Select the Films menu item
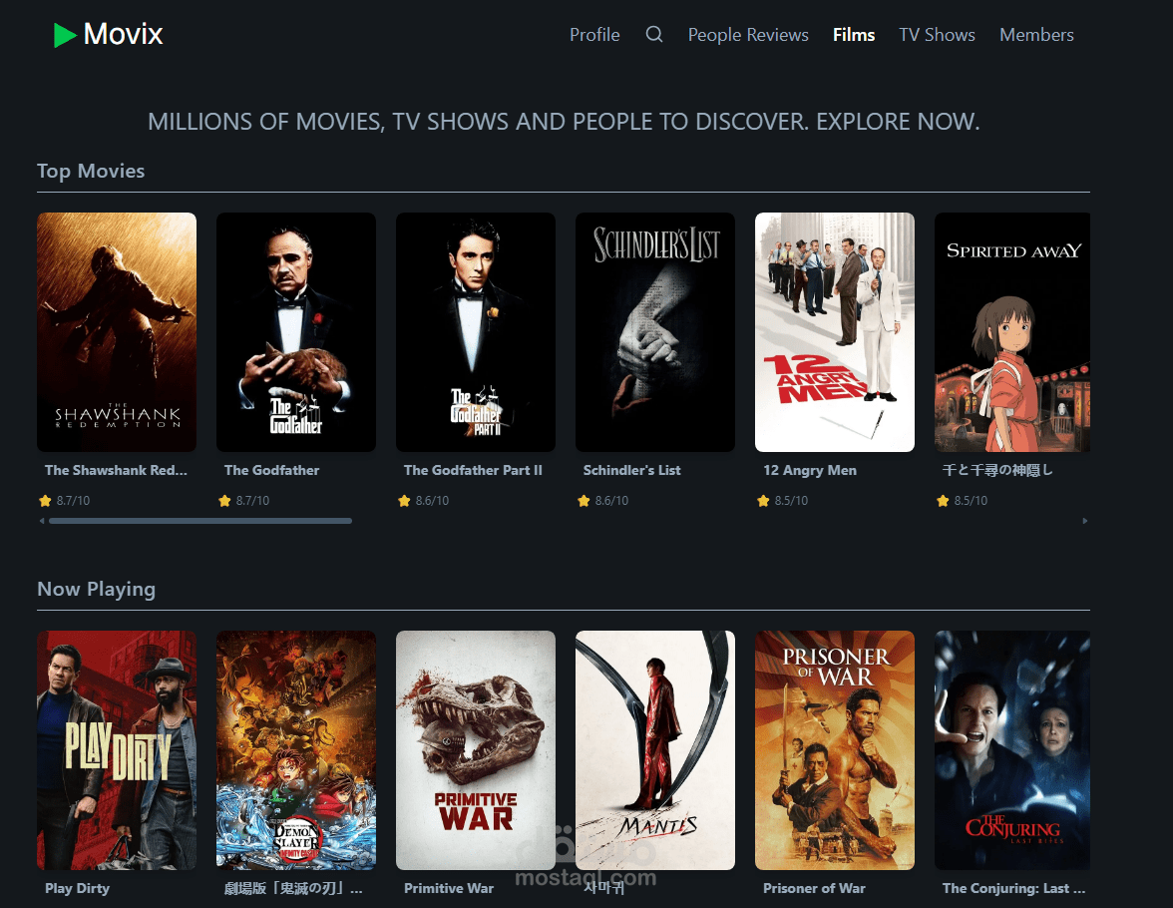Image resolution: width=1173 pixels, height=908 pixels. coord(854,34)
